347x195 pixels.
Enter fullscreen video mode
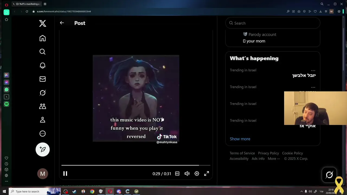tap(207, 174)
